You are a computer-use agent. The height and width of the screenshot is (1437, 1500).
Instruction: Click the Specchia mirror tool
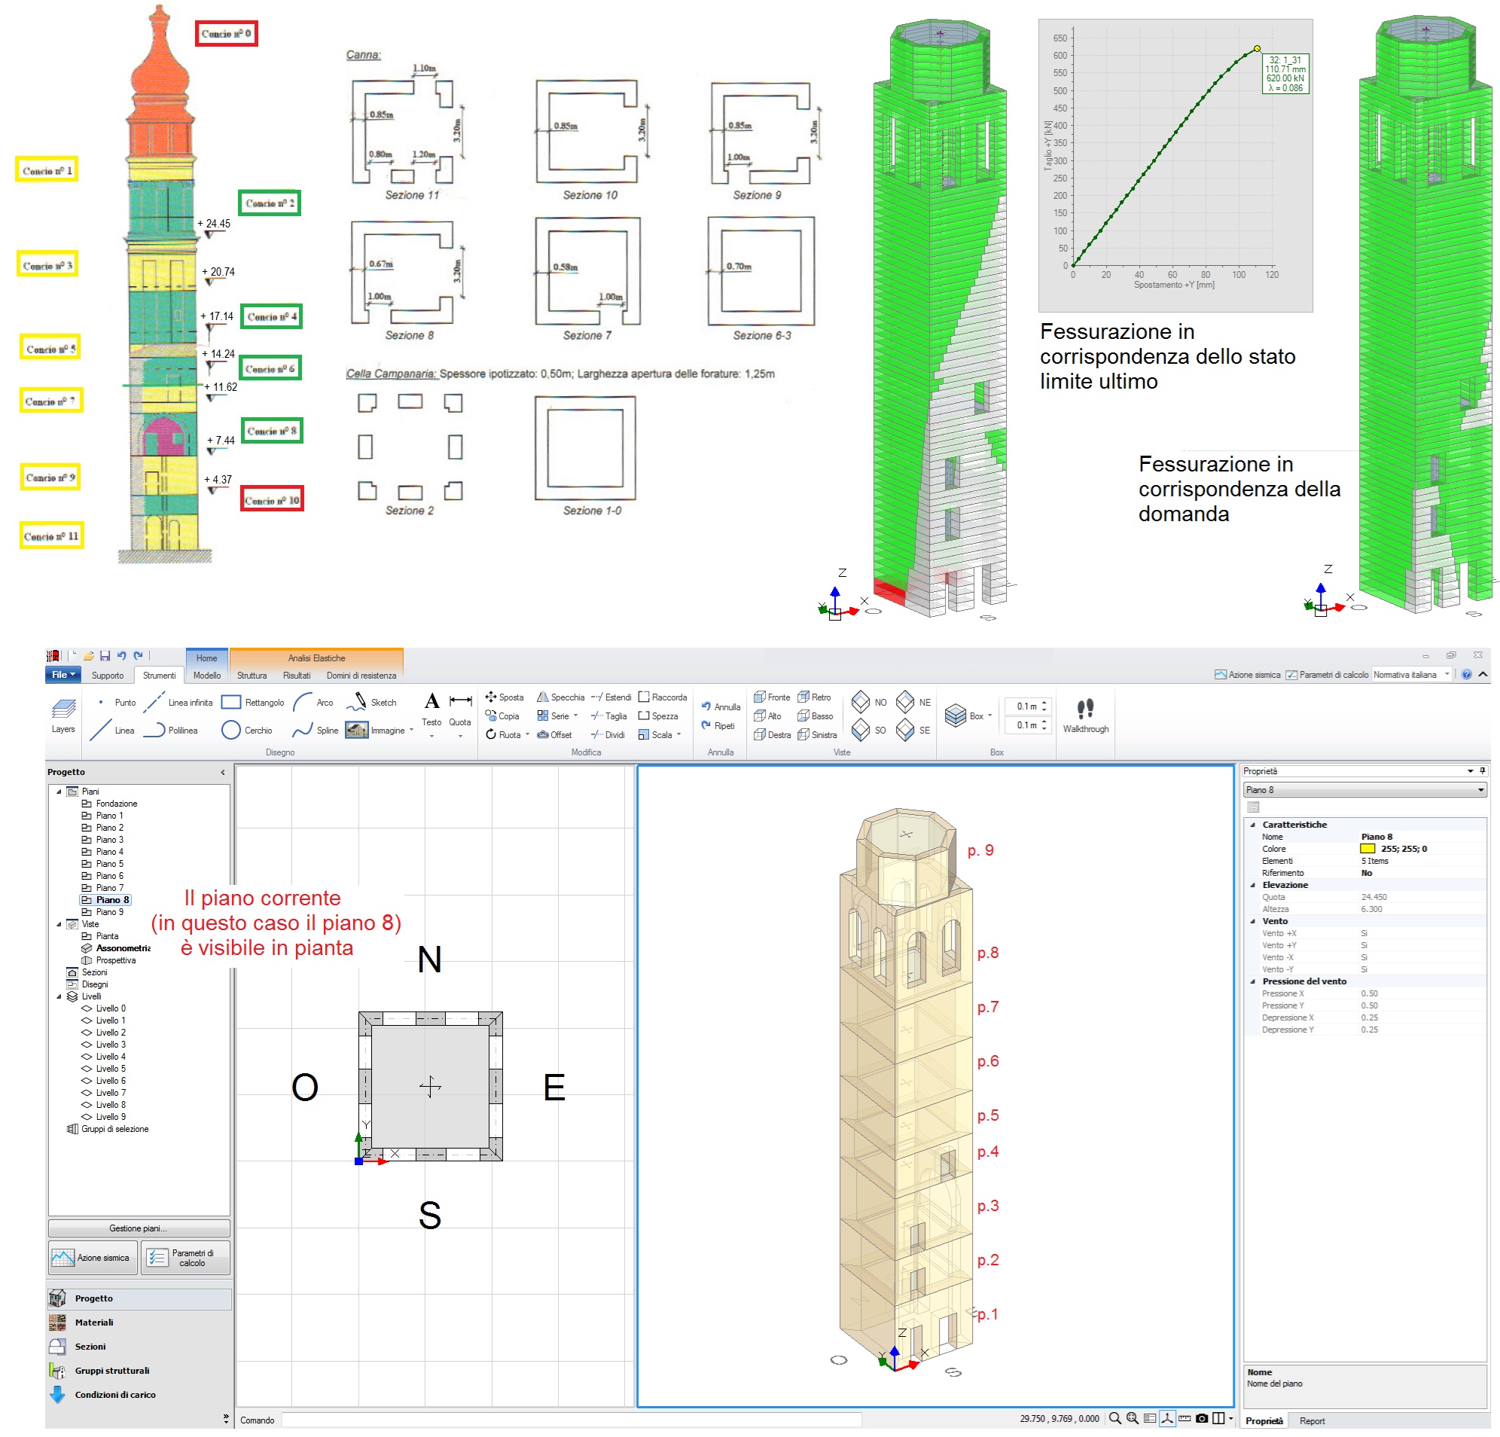(559, 697)
